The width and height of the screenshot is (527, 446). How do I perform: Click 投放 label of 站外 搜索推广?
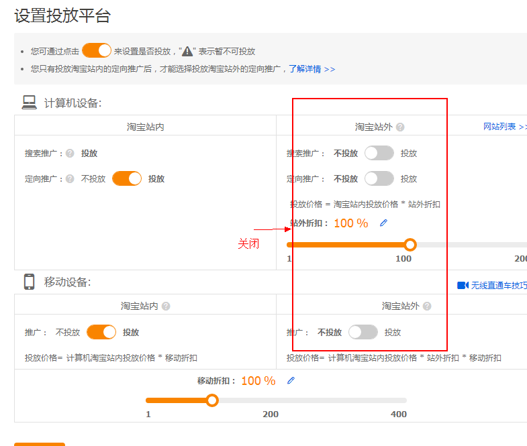(x=409, y=154)
